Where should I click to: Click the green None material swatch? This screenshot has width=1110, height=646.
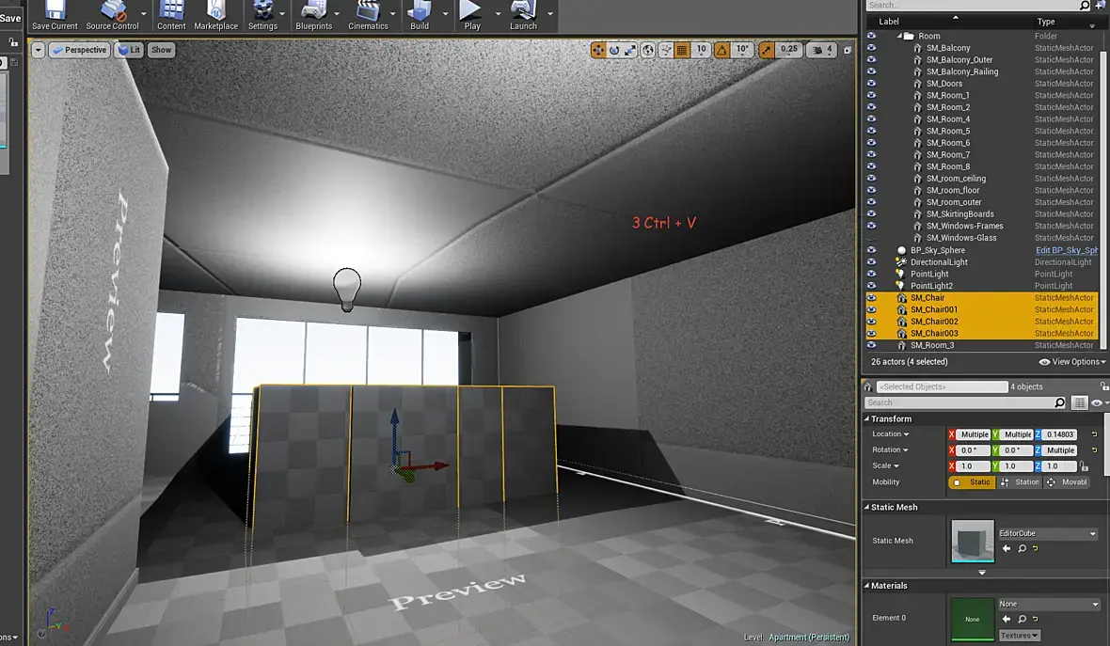click(972, 619)
